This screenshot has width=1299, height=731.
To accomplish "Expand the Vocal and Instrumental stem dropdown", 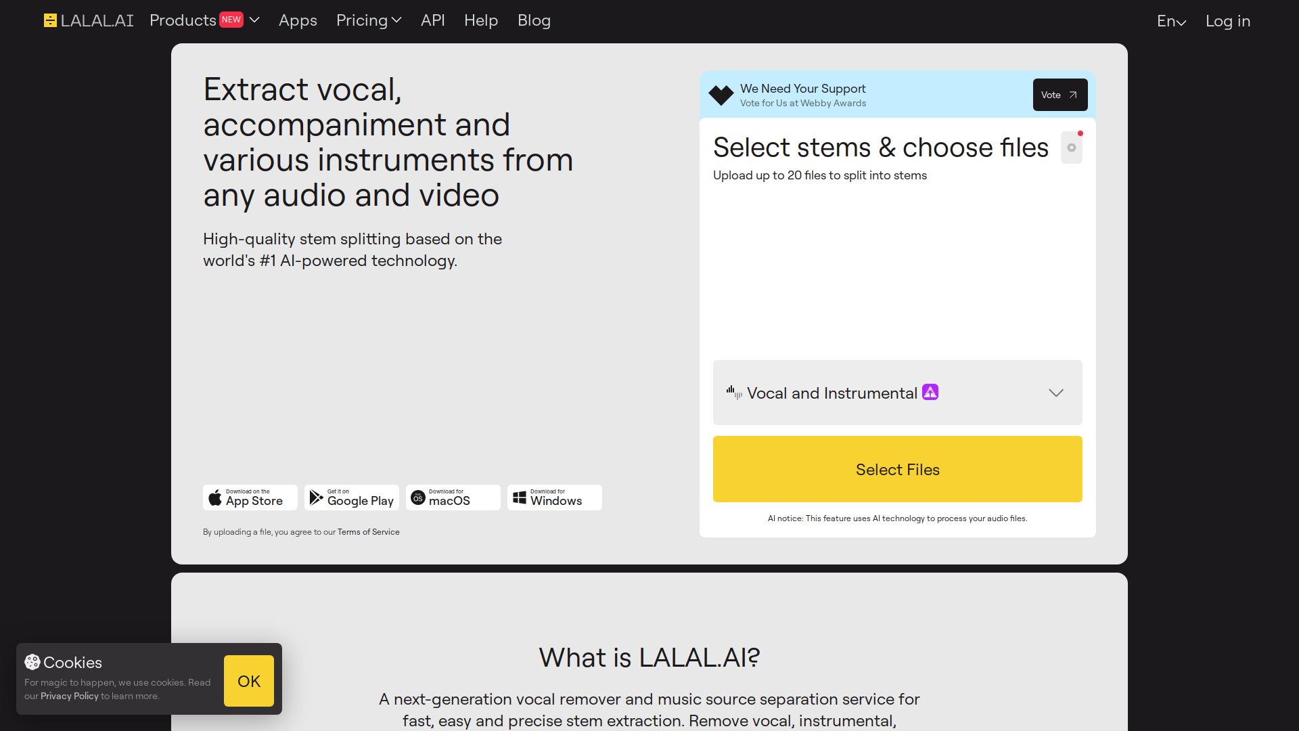I will click(x=1055, y=393).
